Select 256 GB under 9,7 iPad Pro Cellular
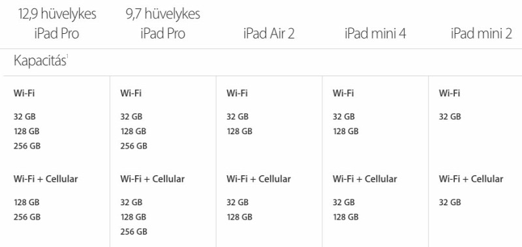Screen dimensions: 522x247 click(134, 231)
